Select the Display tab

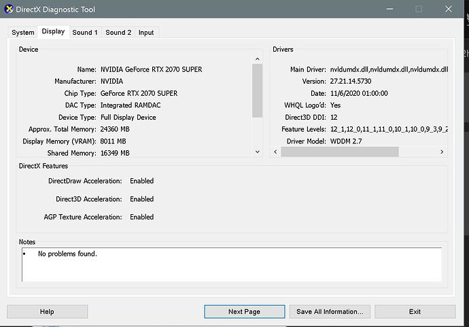(x=53, y=31)
